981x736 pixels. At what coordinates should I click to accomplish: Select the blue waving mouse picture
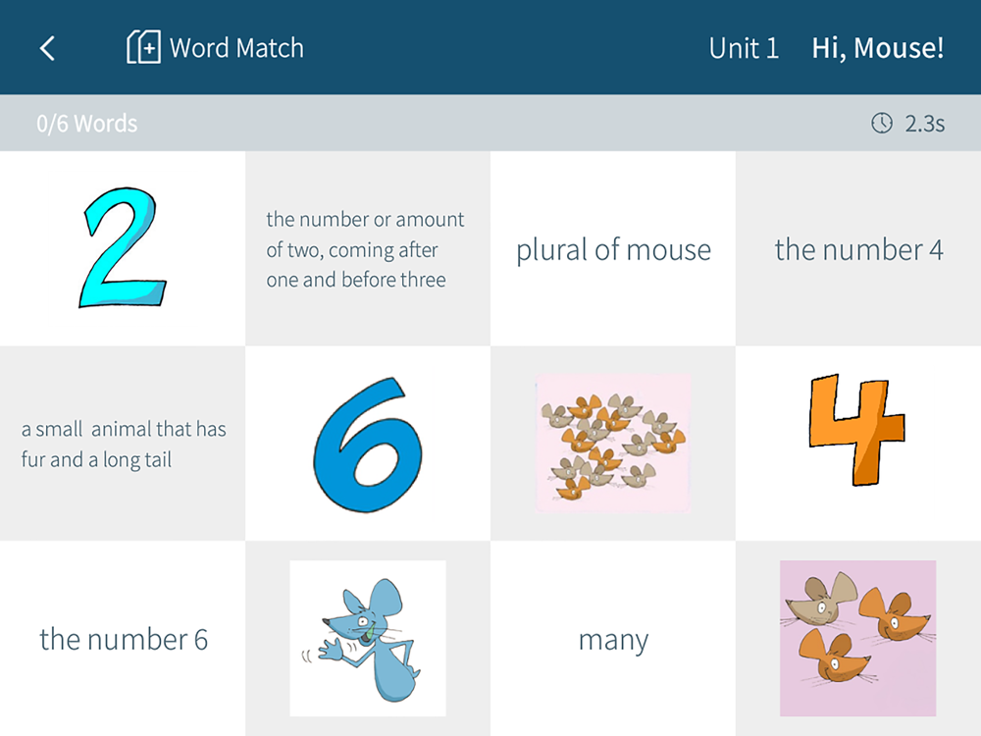point(368,639)
